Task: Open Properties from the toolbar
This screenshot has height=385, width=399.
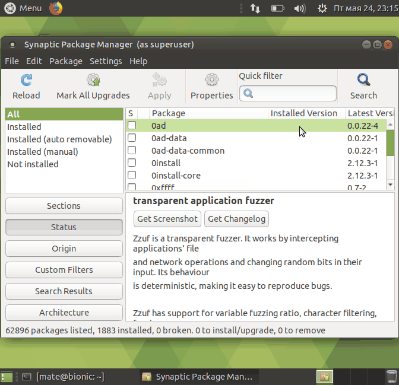Action: 212,87
